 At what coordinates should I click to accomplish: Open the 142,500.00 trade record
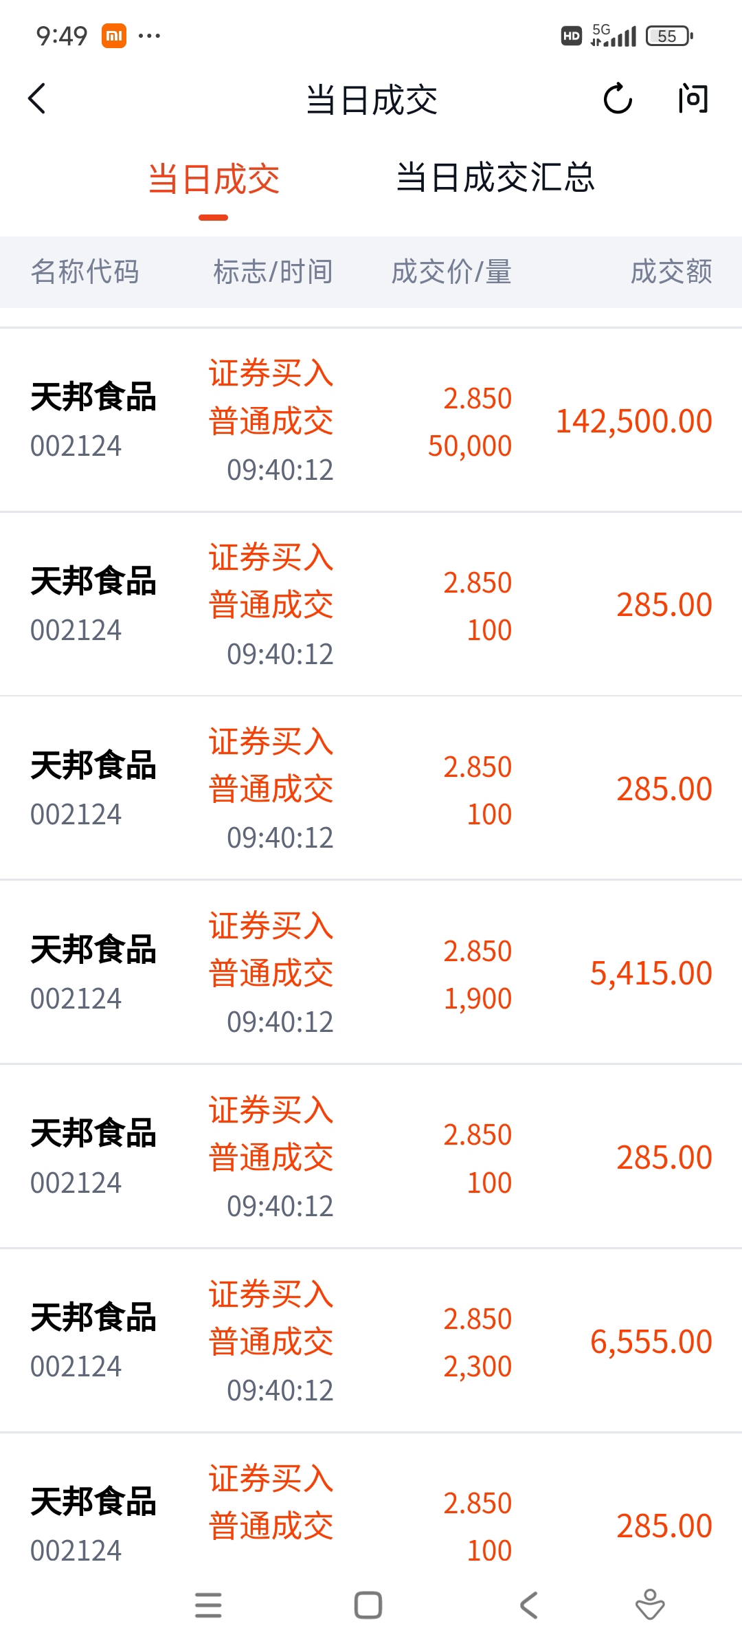[371, 420]
